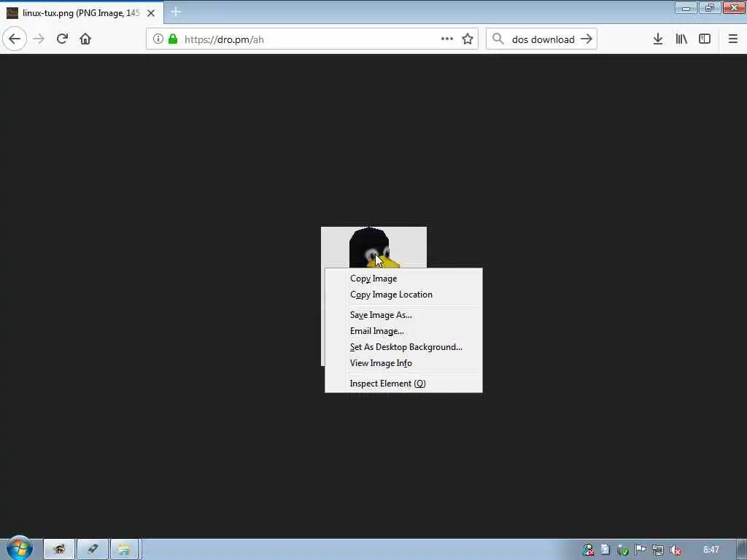Submit the 'dos download' search arrow
Viewport: 747px width, 560px height.
[587, 39]
